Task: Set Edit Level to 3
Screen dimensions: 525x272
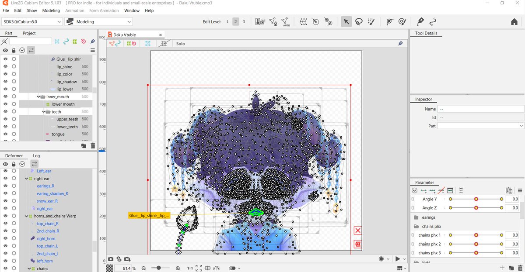Action: tap(244, 21)
